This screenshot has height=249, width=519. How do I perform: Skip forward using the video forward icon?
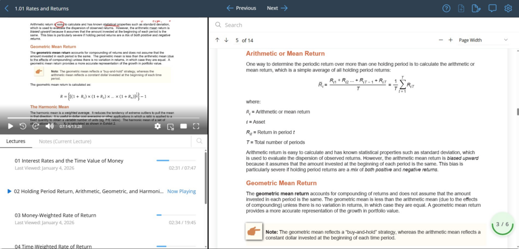35,126
